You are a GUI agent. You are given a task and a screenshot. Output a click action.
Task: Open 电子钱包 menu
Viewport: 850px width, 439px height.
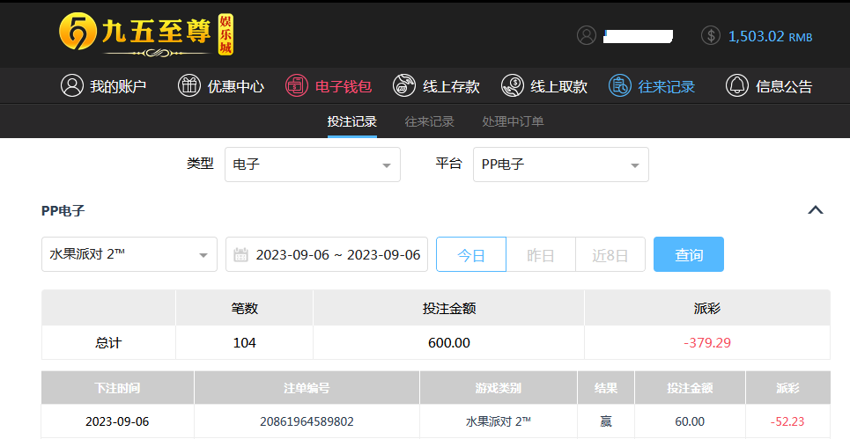pyautogui.click(x=329, y=86)
